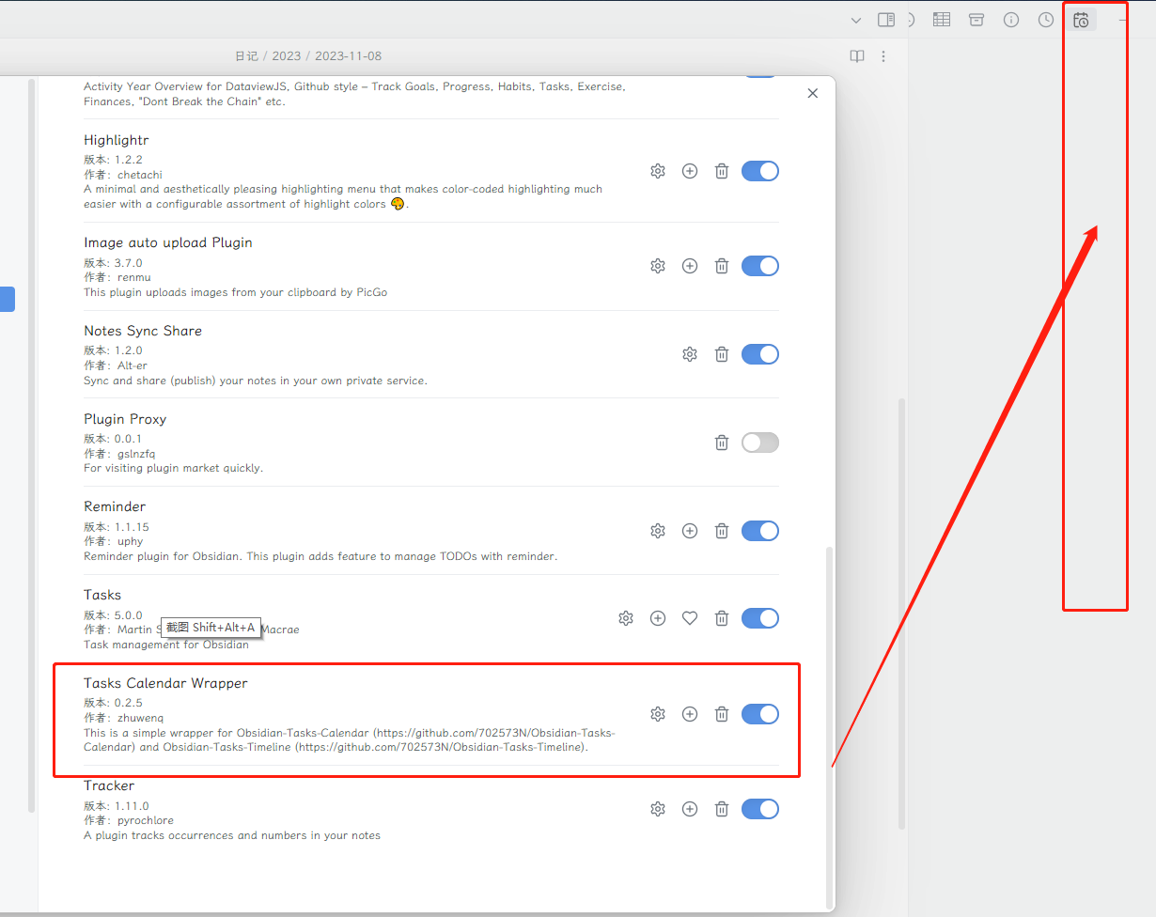Click the Tracker plugin title

109,785
